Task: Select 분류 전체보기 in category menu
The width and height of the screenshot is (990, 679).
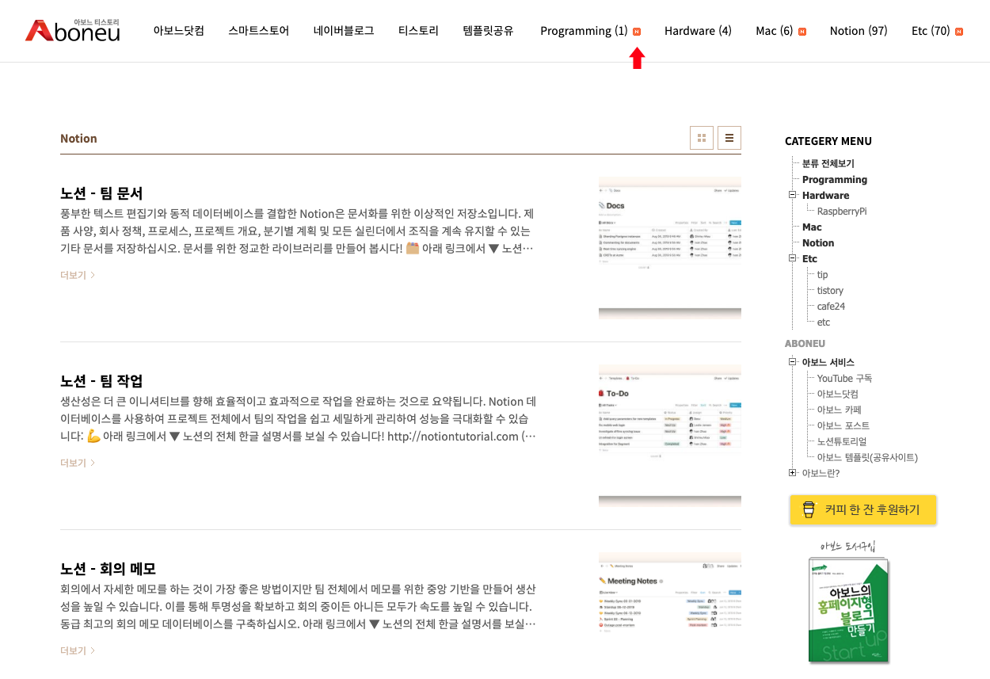Action: coord(828,164)
